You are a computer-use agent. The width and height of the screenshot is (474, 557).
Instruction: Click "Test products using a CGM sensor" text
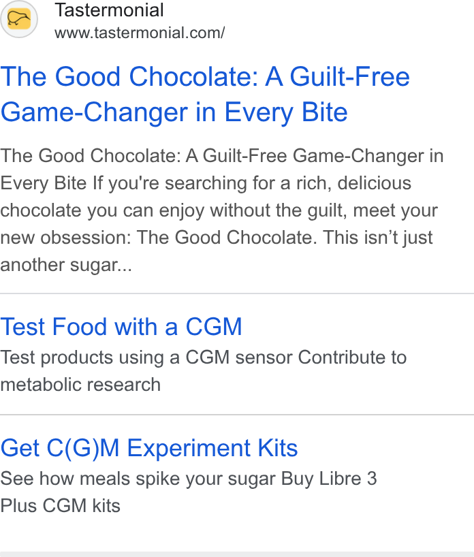click(146, 357)
